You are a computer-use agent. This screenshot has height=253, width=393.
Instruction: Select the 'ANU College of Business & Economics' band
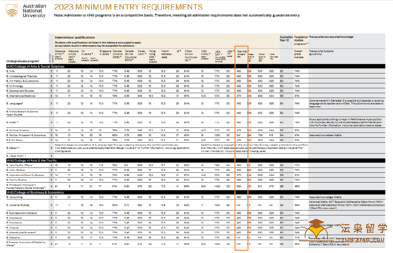click(x=195, y=192)
